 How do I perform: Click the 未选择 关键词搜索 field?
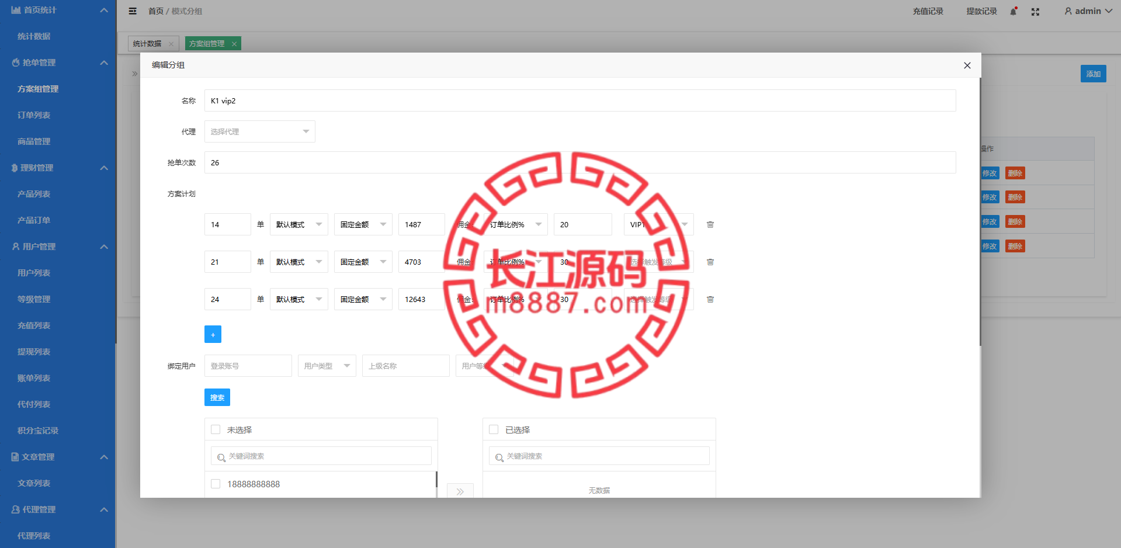pos(321,456)
